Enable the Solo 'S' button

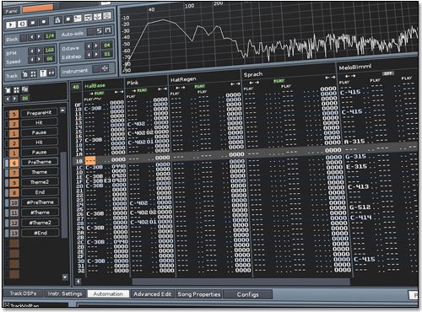(x=100, y=31)
